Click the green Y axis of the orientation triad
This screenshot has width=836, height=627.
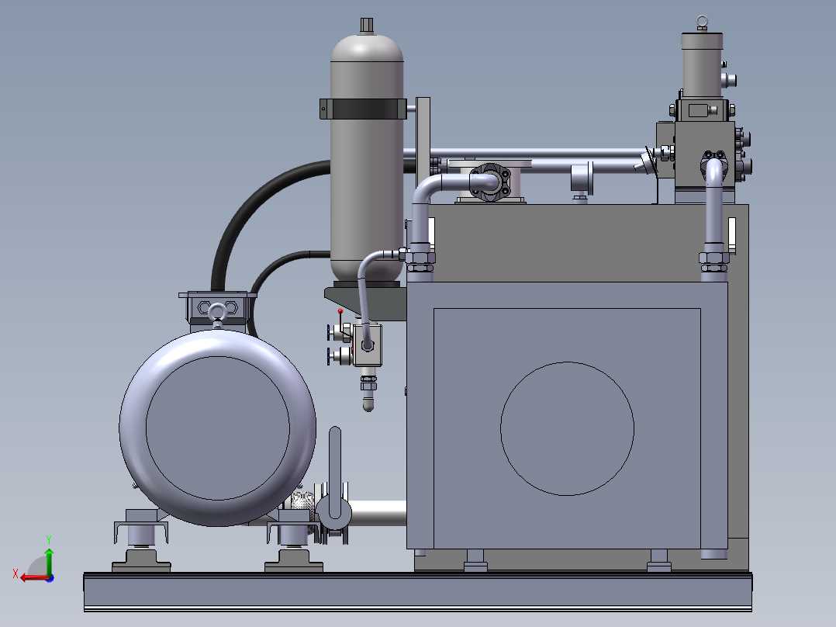point(49,561)
